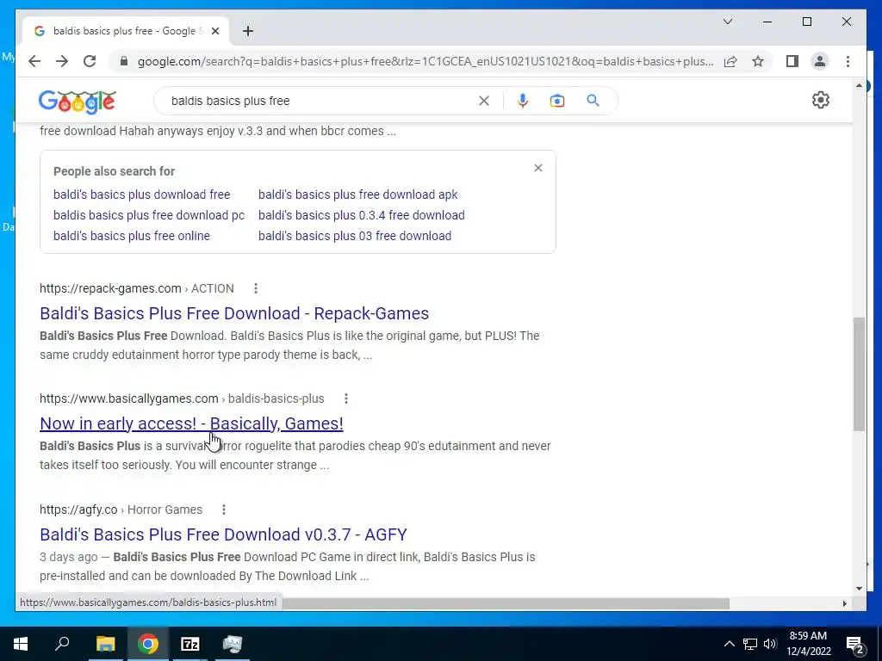Screen dimensions: 882x661
Task: Open Windows taskbar search
Action: point(62,644)
